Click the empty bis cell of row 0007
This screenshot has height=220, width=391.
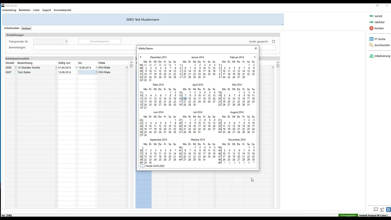[x=88, y=72]
